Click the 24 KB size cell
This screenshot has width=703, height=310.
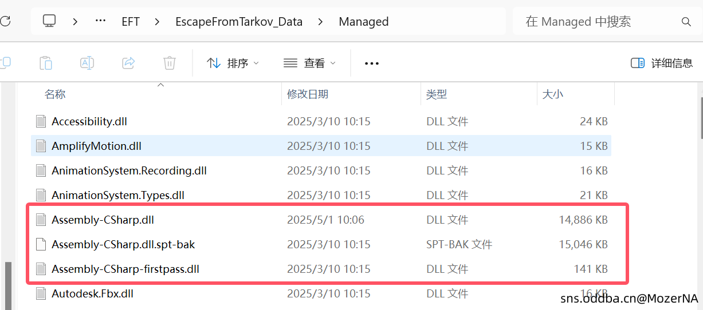594,121
